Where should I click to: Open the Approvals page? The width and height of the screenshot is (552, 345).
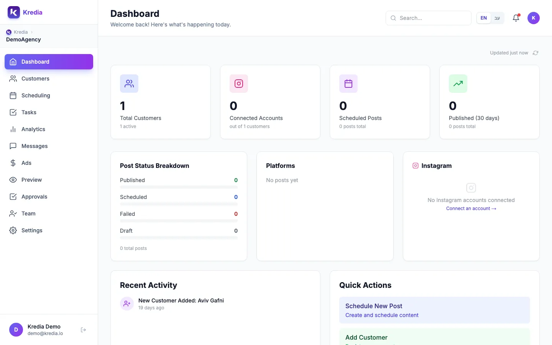point(49,197)
